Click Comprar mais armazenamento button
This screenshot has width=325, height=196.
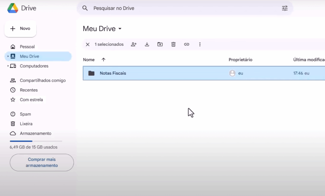[42, 162]
